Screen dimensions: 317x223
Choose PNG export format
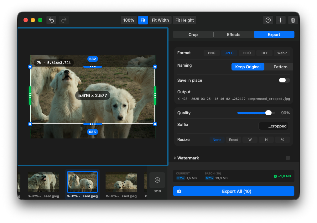[x=212, y=53]
